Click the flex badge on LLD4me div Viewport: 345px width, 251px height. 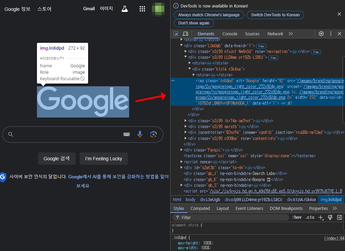click(x=273, y=58)
